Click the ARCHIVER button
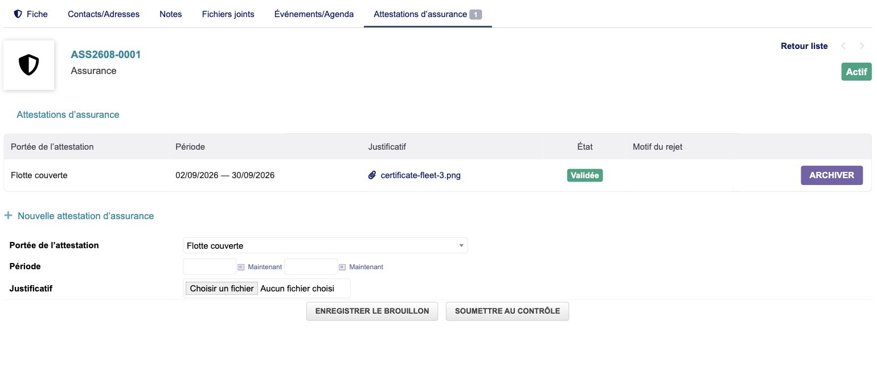877x370 pixels. click(832, 175)
